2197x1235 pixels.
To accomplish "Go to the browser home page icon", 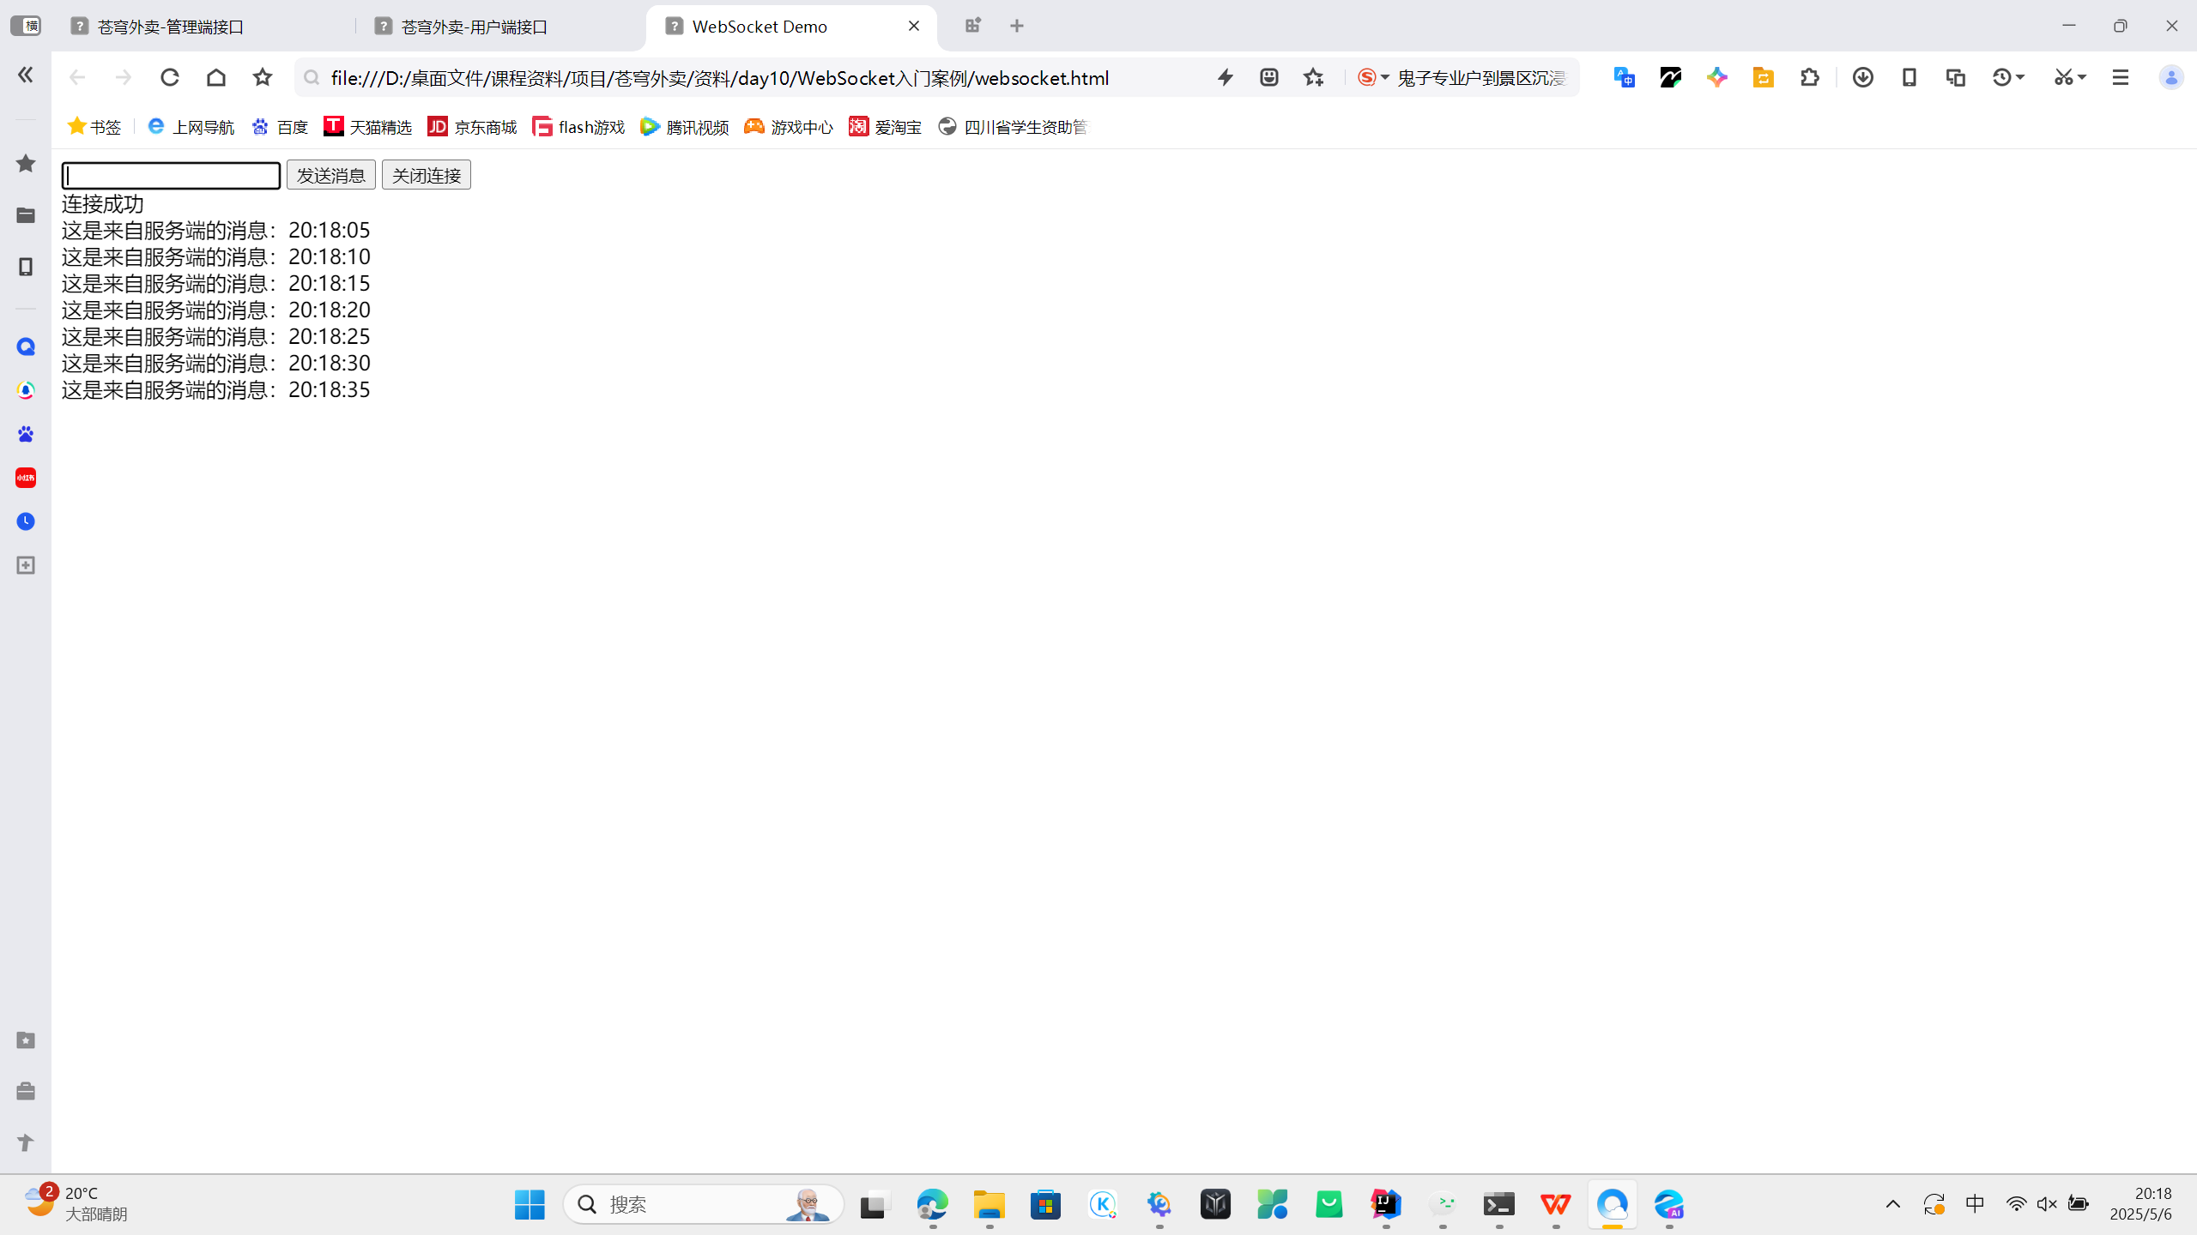I will 216,78.
